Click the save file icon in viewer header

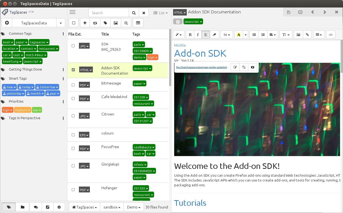point(288,12)
